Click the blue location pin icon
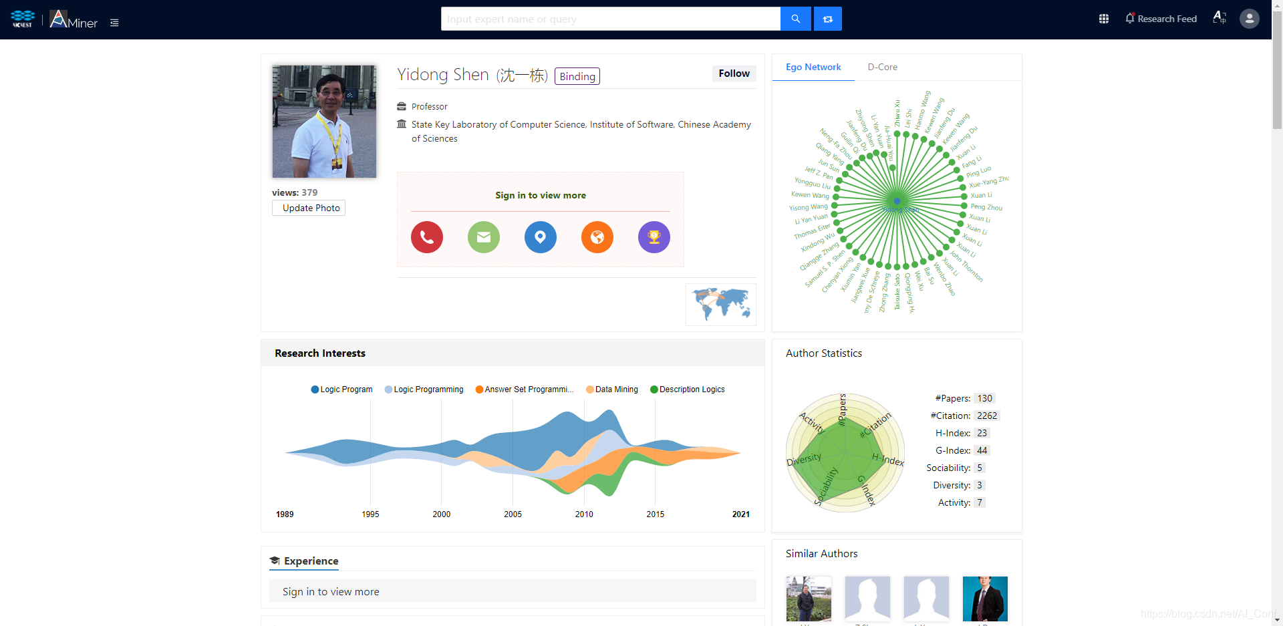 point(541,237)
